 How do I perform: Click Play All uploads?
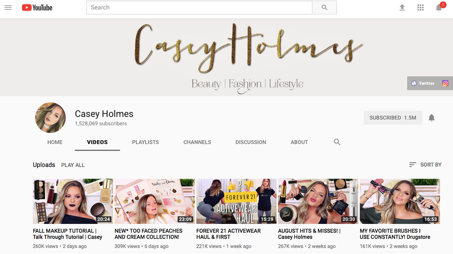73,165
